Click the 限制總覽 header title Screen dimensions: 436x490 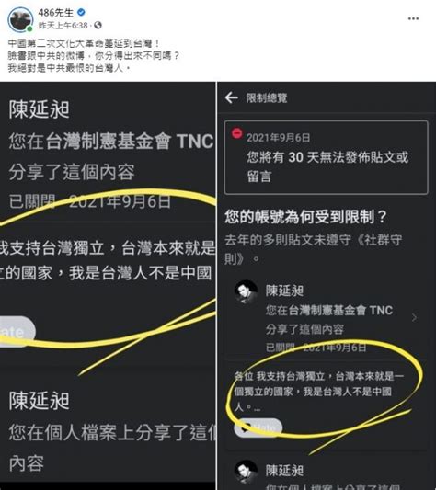[x=267, y=98]
